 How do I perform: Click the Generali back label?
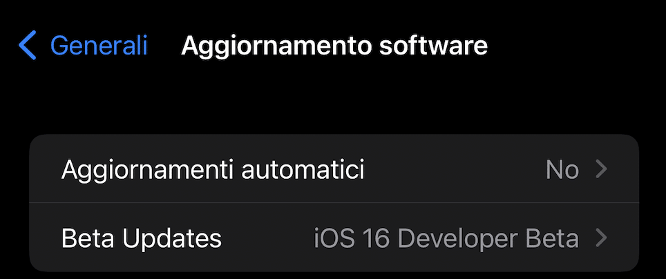pos(99,45)
